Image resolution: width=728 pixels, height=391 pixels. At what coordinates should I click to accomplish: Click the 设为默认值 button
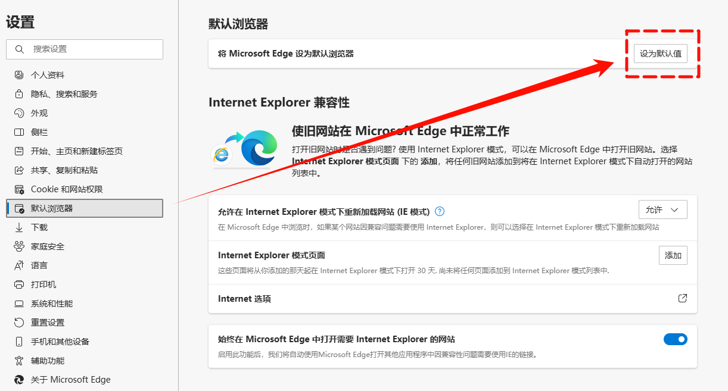pos(660,54)
